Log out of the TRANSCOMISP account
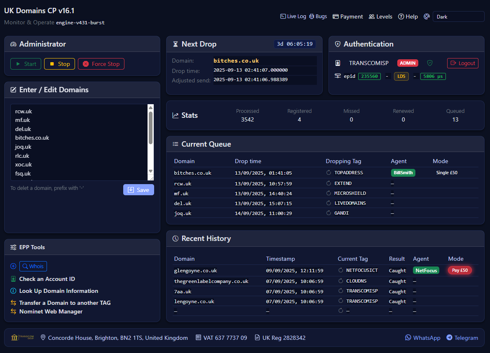Screen dimensions: 490x353 pyautogui.click(x=462, y=63)
